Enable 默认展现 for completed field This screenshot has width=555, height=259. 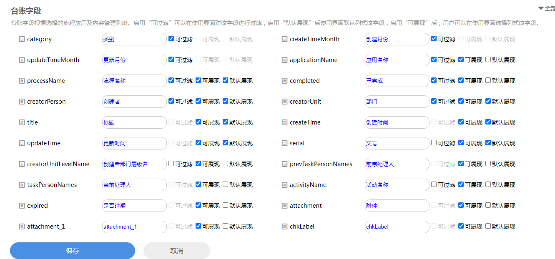click(x=488, y=80)
